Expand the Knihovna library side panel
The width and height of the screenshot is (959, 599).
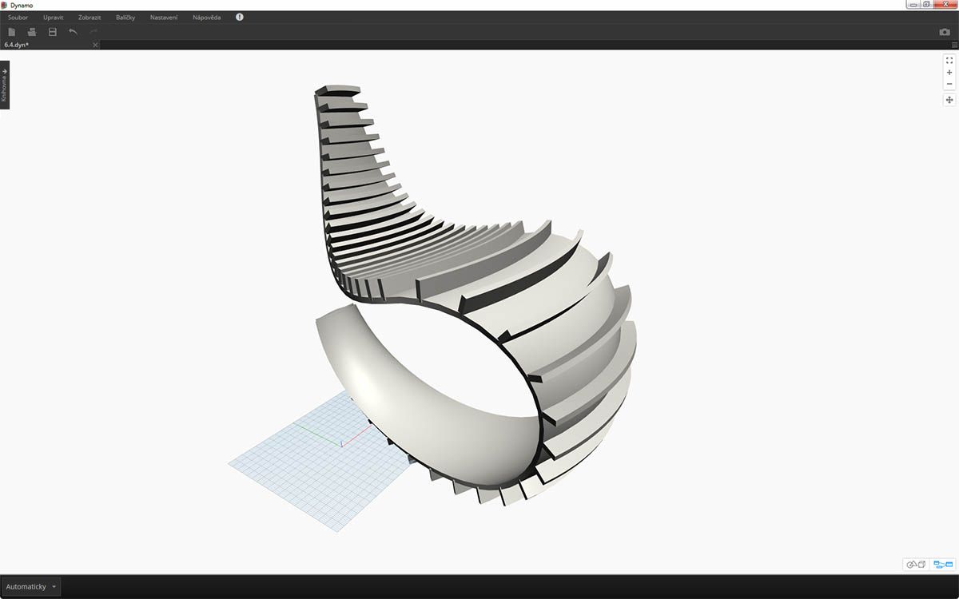coord(5,85)
